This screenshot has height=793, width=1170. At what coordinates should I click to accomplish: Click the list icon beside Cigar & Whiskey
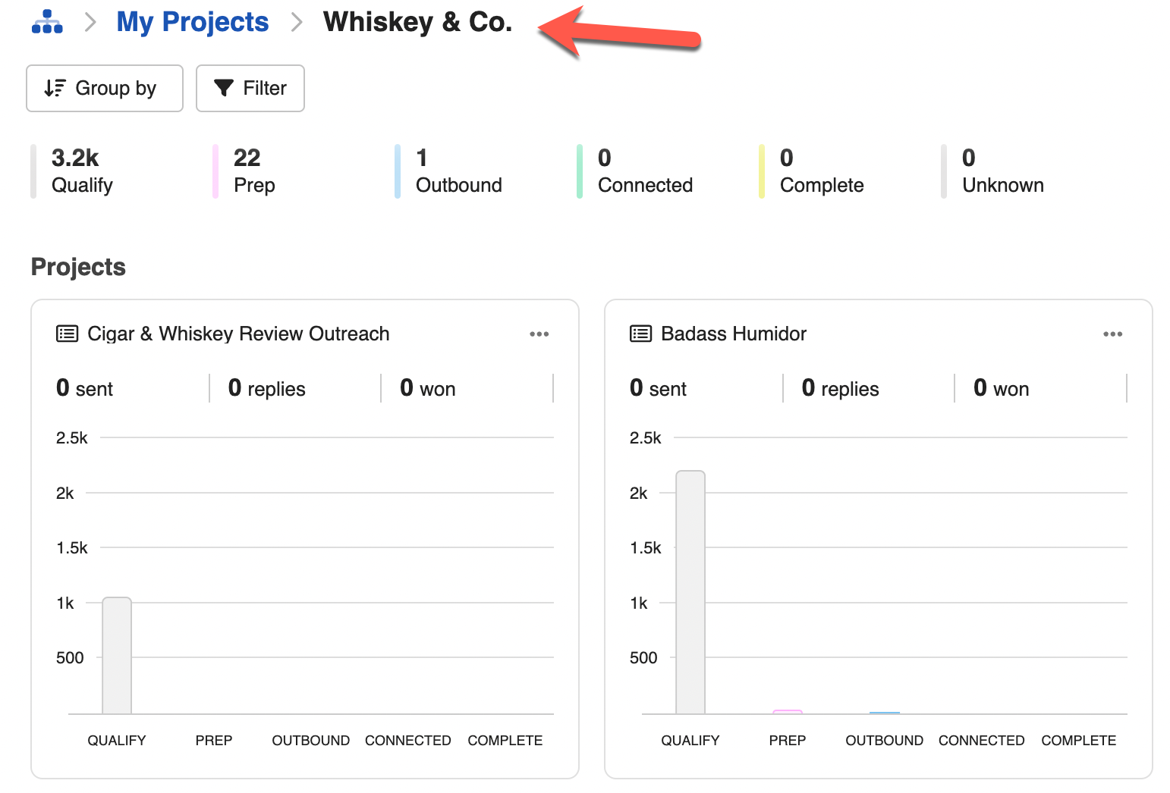68,334
